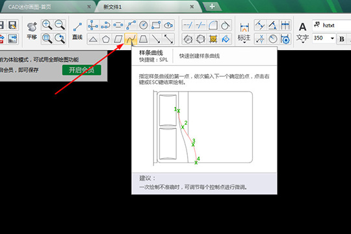Select the Pentagon polygon tool
The image size is (351, 234).
[105, 39]
